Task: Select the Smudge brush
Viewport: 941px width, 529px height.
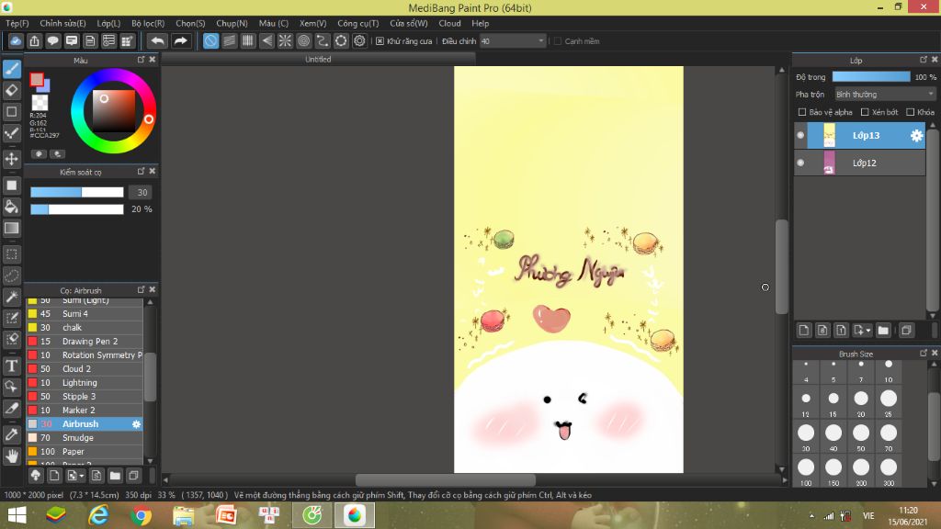Action: click(x=84, y=438)
